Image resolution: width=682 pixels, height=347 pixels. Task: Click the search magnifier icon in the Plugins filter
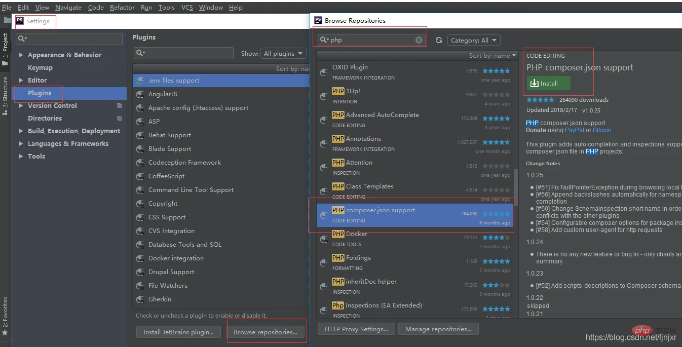(140, 53)
